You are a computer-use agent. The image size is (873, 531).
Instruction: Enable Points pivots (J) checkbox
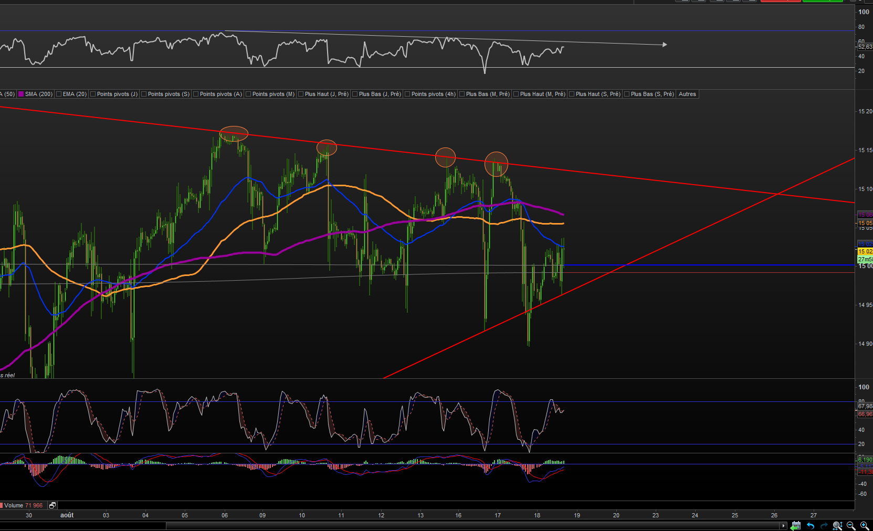[x=93, y=94]
